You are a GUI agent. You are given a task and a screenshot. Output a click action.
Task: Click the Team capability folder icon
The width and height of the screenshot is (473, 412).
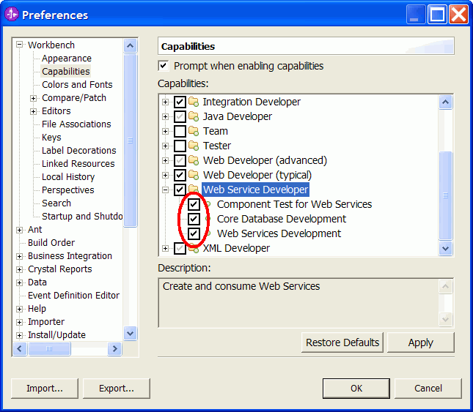click(194, 131)
